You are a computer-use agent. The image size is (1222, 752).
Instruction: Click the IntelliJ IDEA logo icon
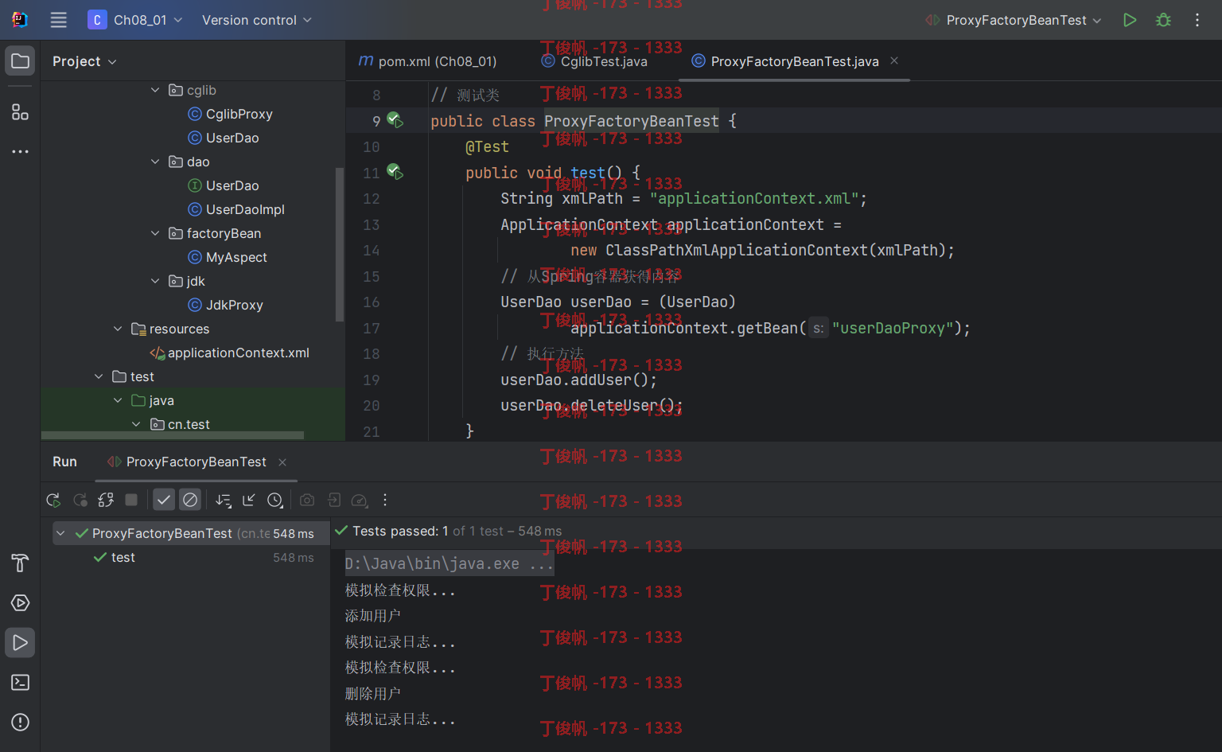tap(20, 20)
